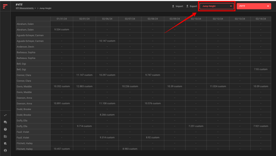Click the 10.352 custom cell
The image size is (276, 156).
point(62,86)
